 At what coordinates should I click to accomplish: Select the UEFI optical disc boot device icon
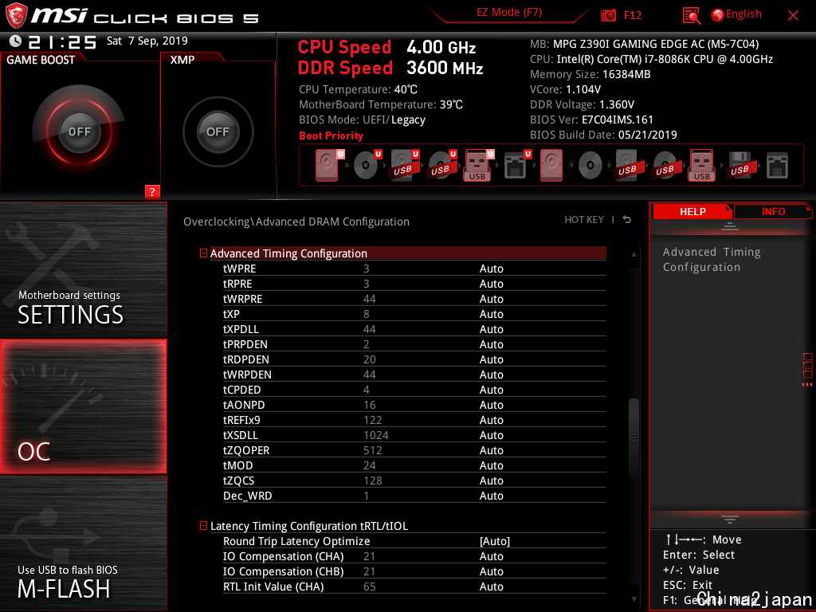tap(367, 165)
